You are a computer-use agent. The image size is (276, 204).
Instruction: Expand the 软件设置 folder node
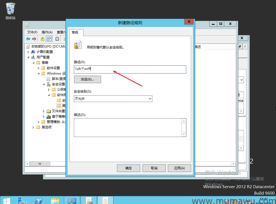[39, 68]
